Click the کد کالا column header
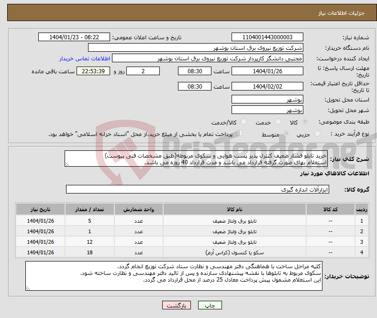The image size is (377, 318). point(331,209)
